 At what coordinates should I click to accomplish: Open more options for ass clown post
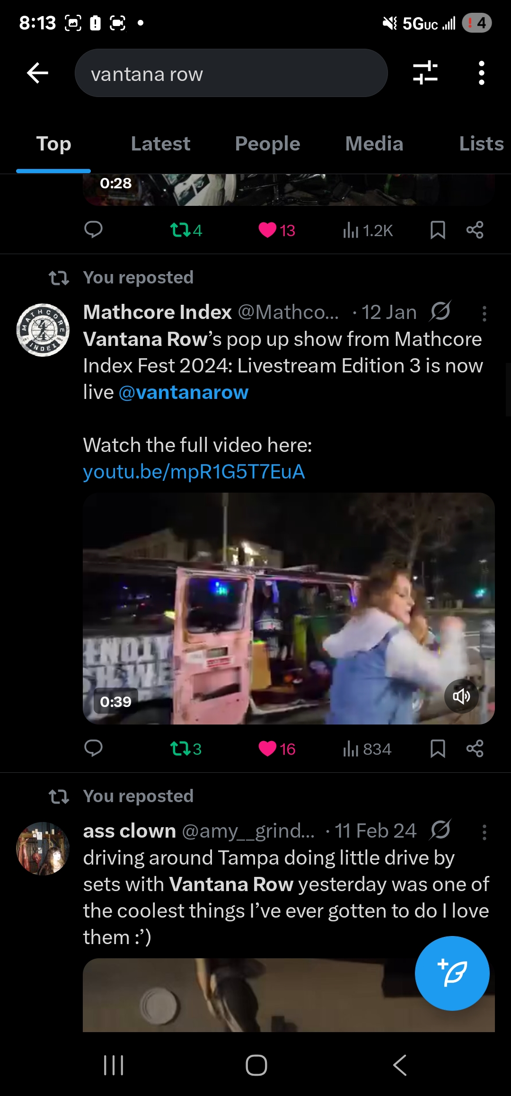pos(484,832)
